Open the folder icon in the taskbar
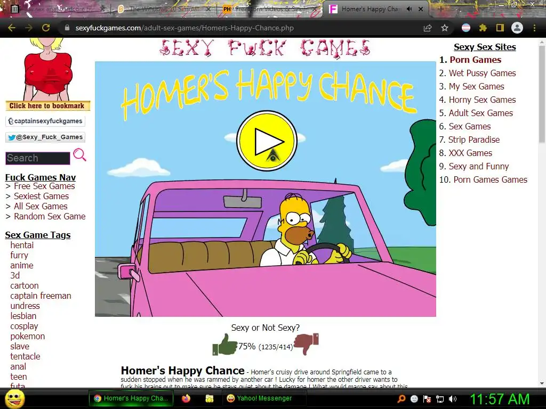This screenshot has height=409, width=546. tap(209, 398)
